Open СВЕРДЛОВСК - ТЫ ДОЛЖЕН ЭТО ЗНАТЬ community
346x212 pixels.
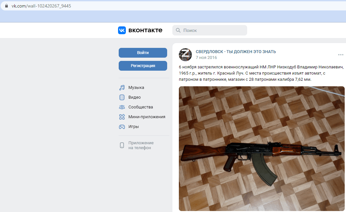[236, 52]
